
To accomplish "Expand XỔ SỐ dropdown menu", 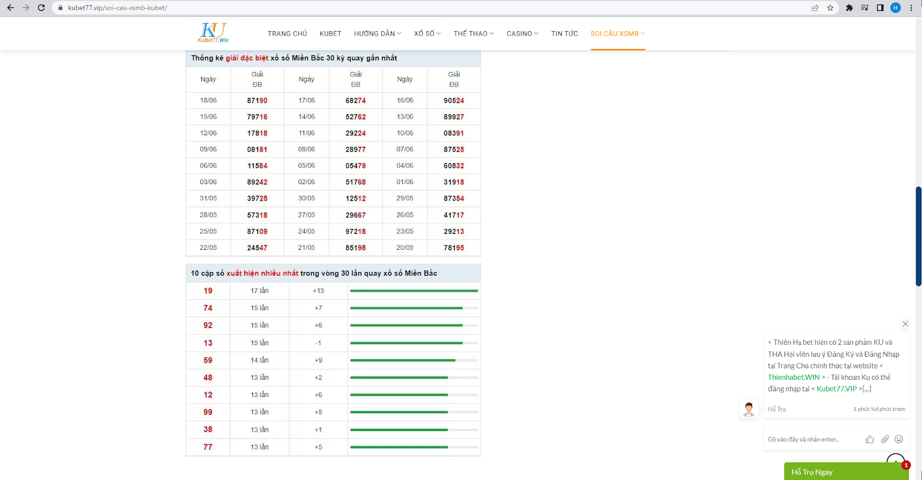I will click(x=428, y=34).
